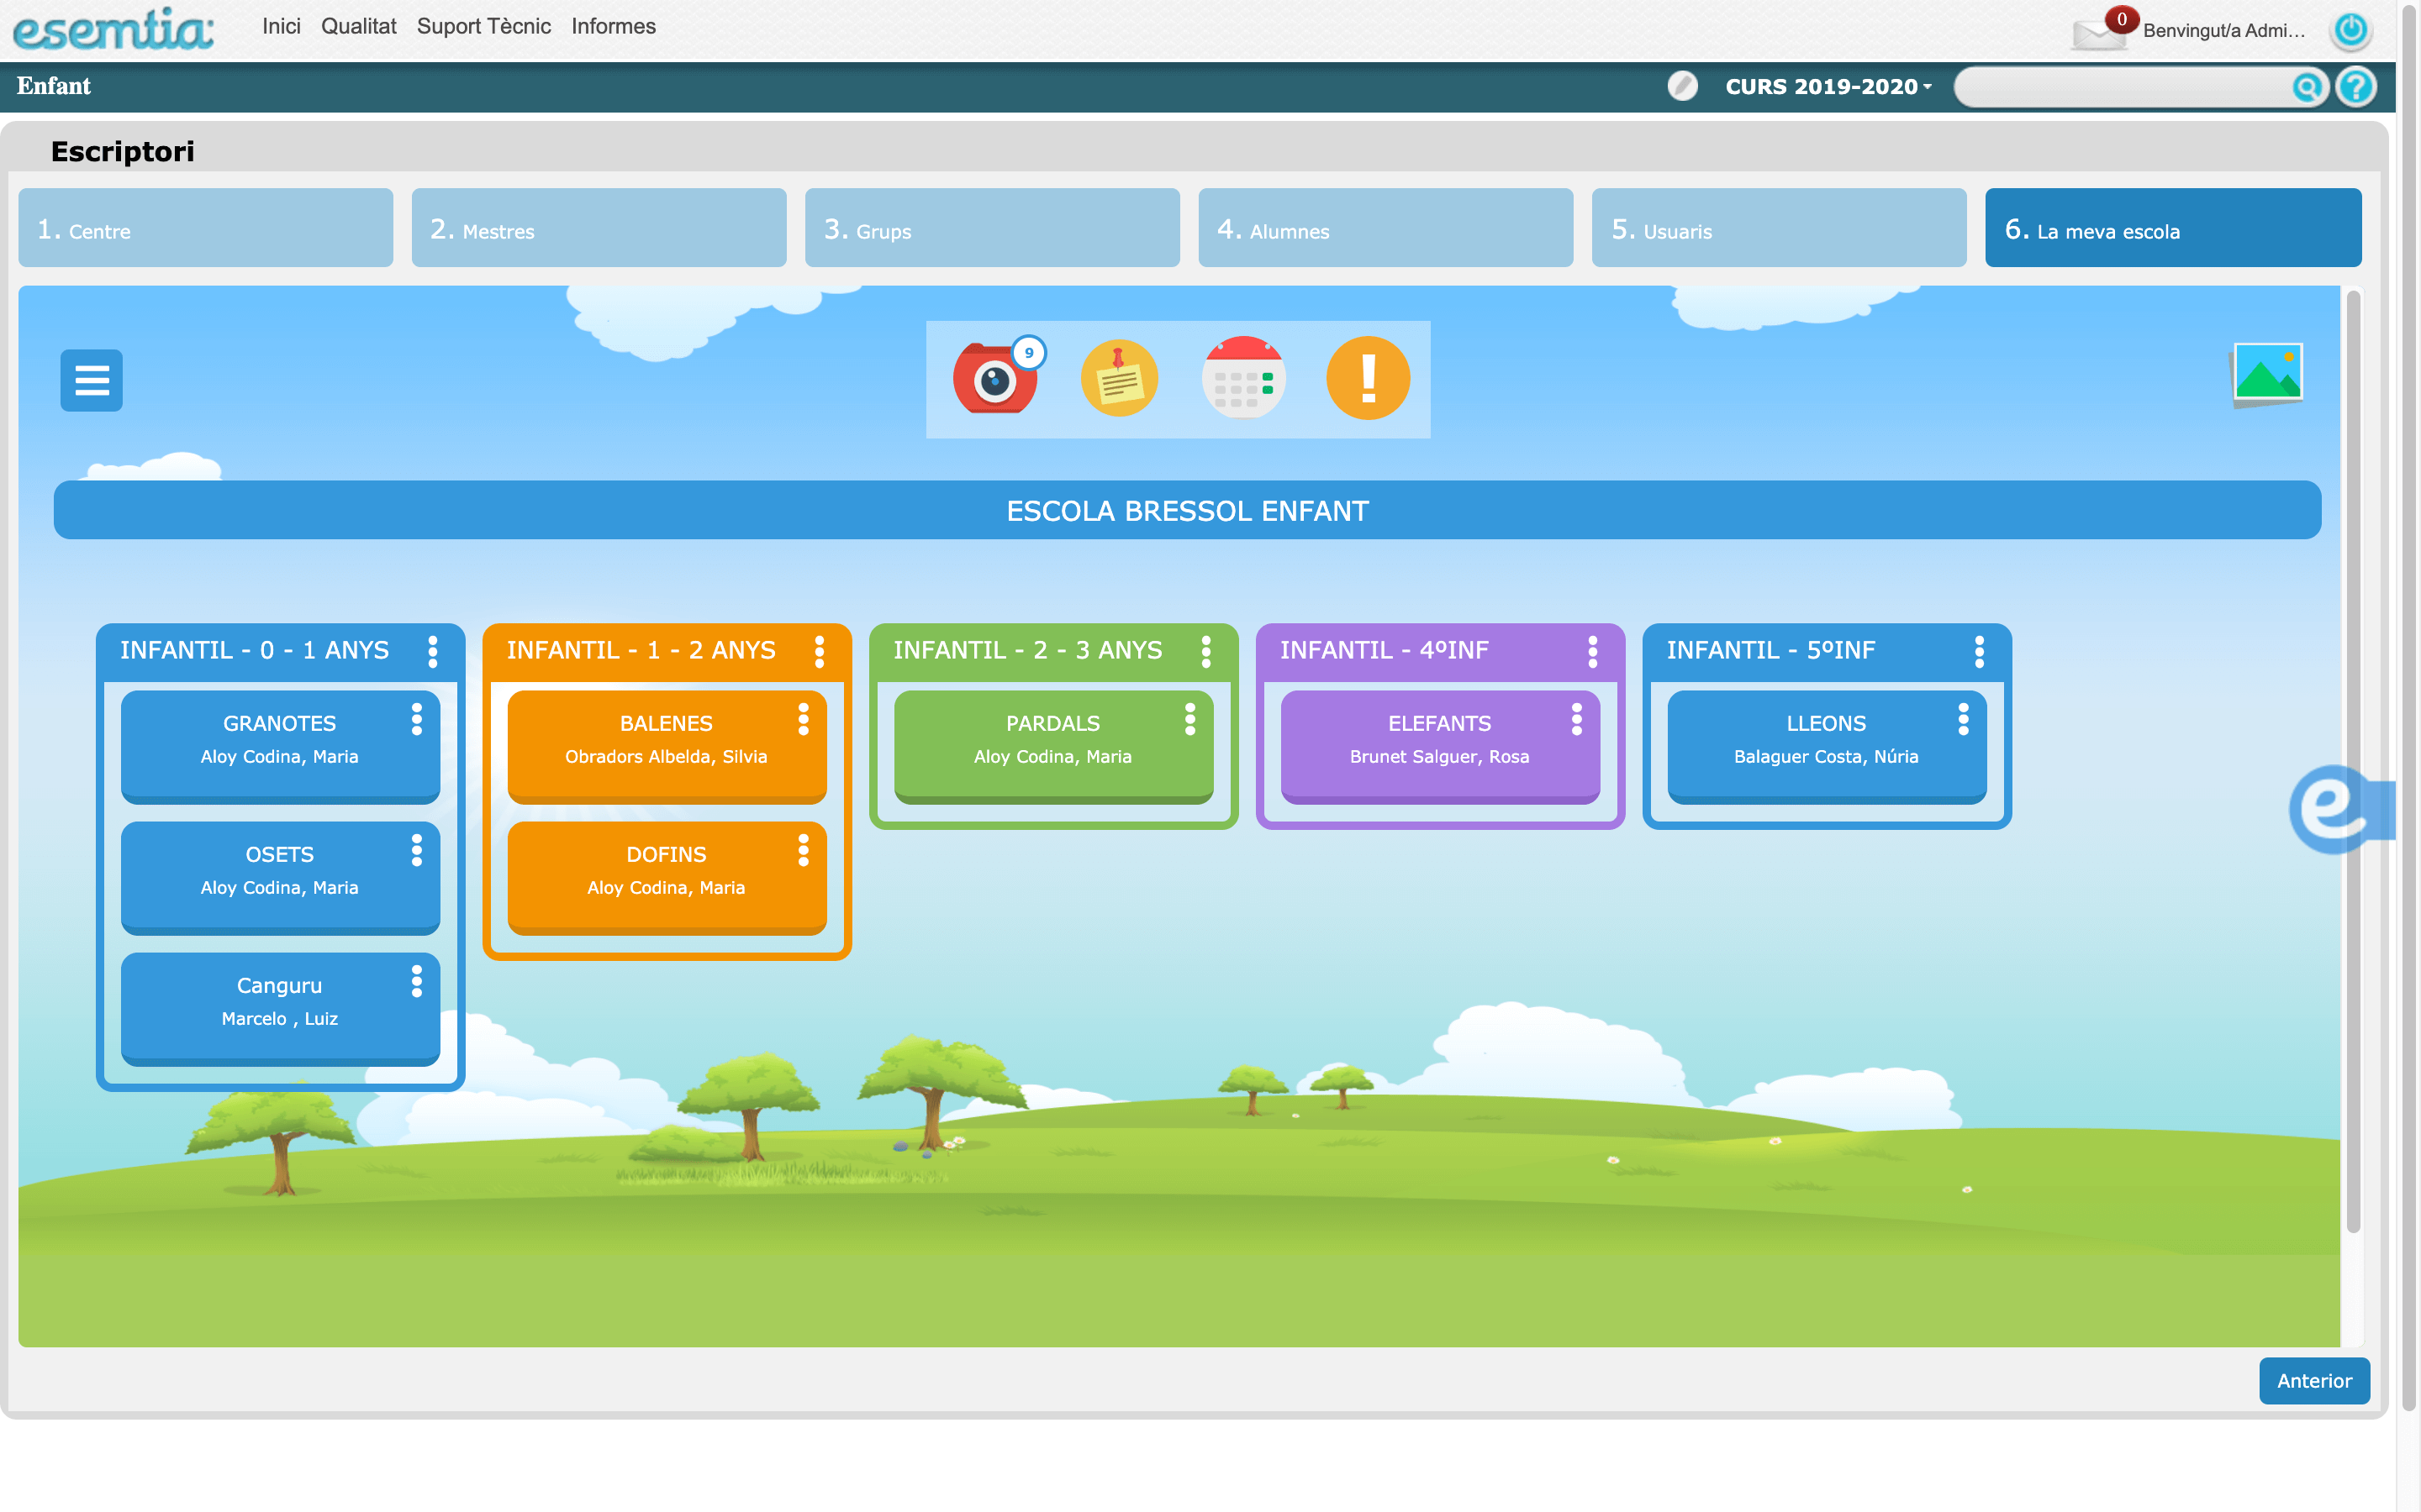Go to step 2. Mestres tab
This screenshot has width=2421, height=1512.
tap(599, 228)
